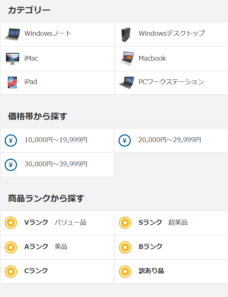Select the Bランク product rank
The image size is (228, 297).
151,247
